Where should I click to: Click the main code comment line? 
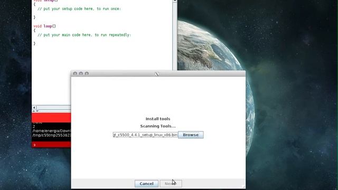(x=84, y=35)
